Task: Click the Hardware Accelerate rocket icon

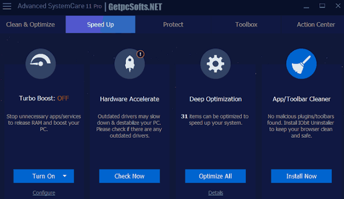Action: coord(130,63)
